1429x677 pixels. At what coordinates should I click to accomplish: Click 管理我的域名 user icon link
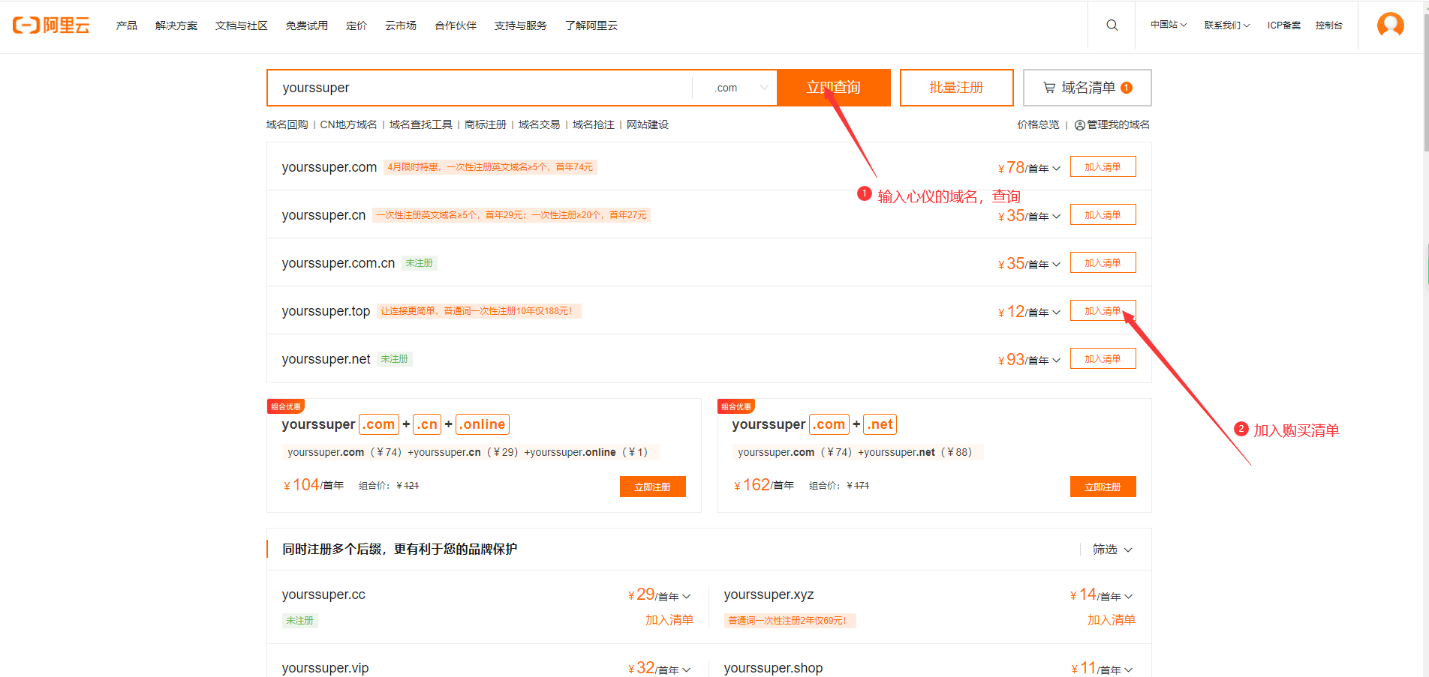(1112, 124)
